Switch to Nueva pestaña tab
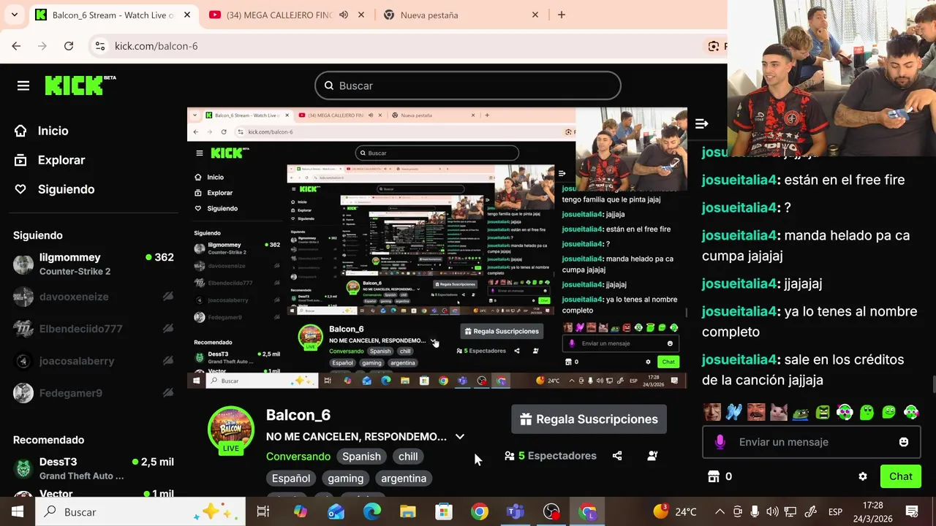 click(x=461, y=15)
